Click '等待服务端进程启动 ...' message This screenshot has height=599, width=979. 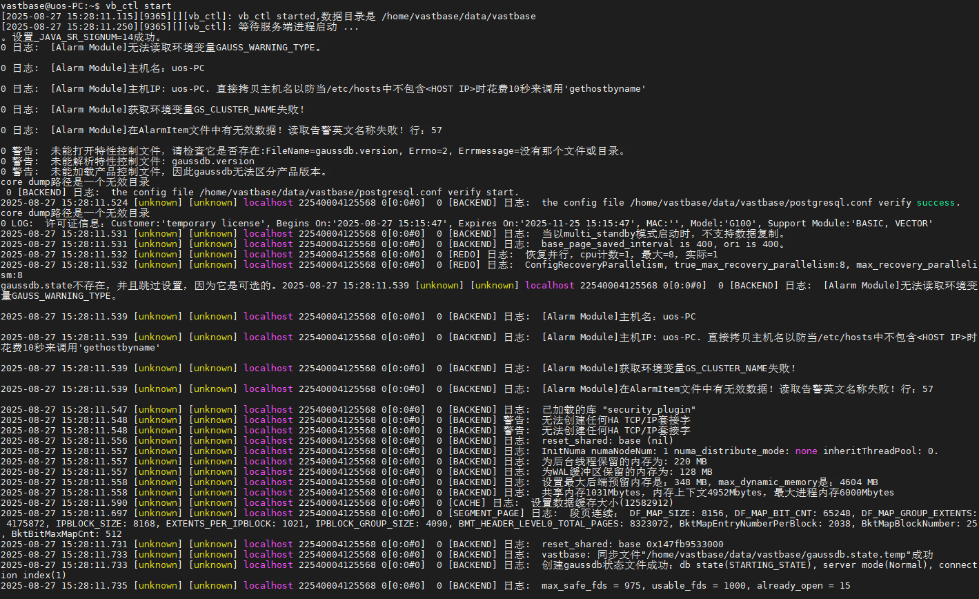299,26
